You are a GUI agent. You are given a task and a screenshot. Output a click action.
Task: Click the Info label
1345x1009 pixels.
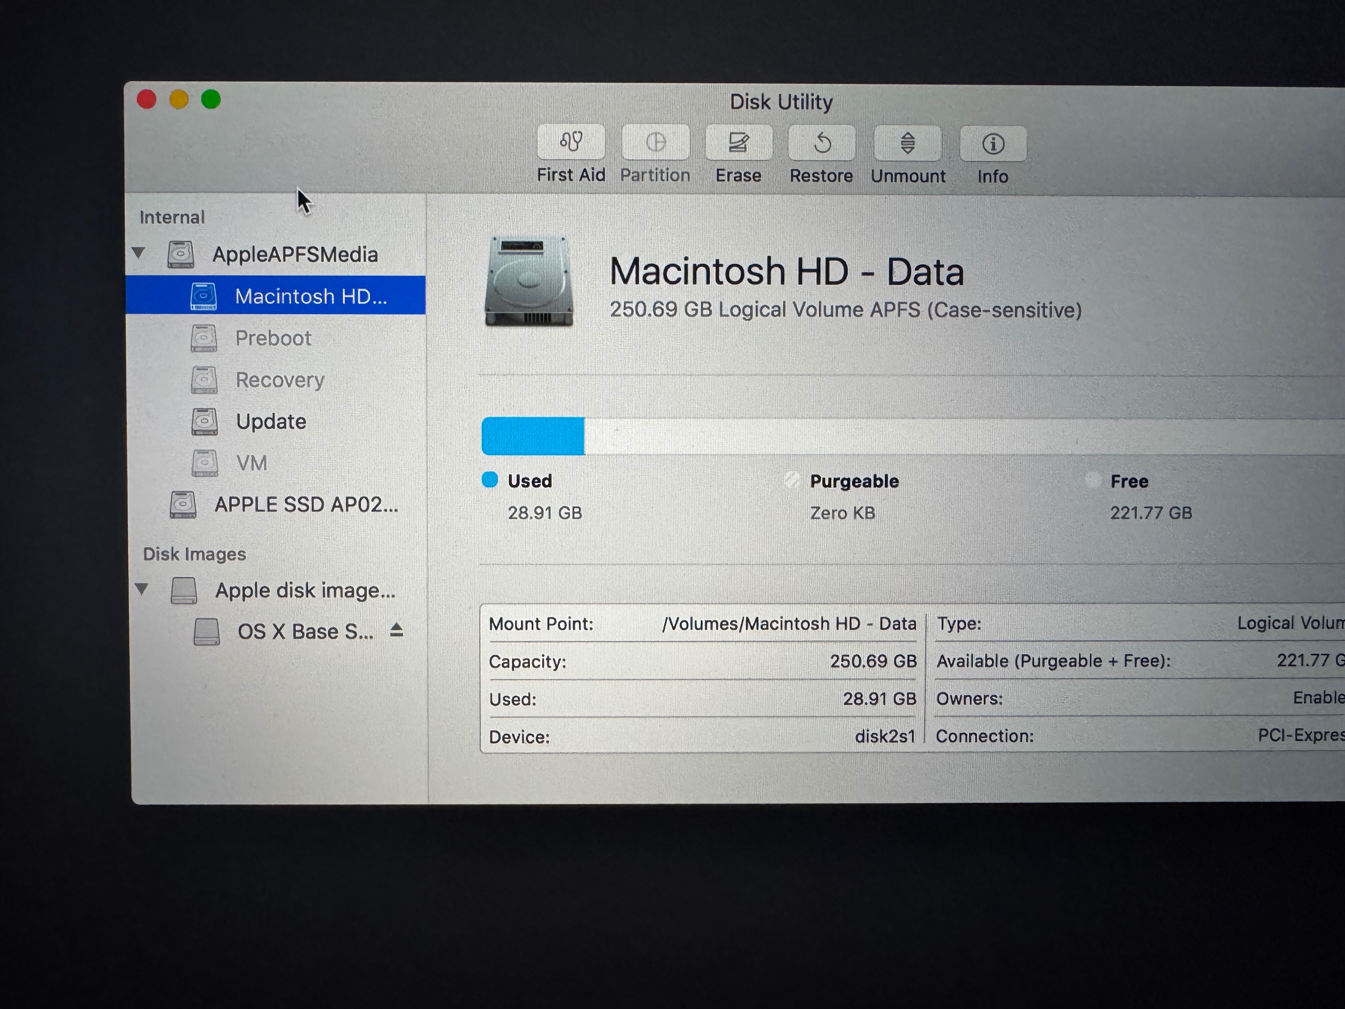[x=993, y=177]
